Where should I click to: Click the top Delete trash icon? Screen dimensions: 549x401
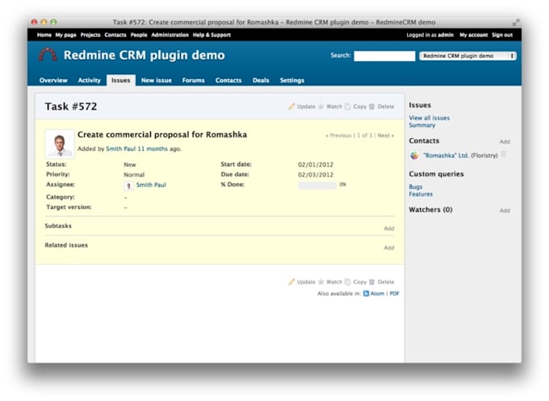(x=372, y=107)
